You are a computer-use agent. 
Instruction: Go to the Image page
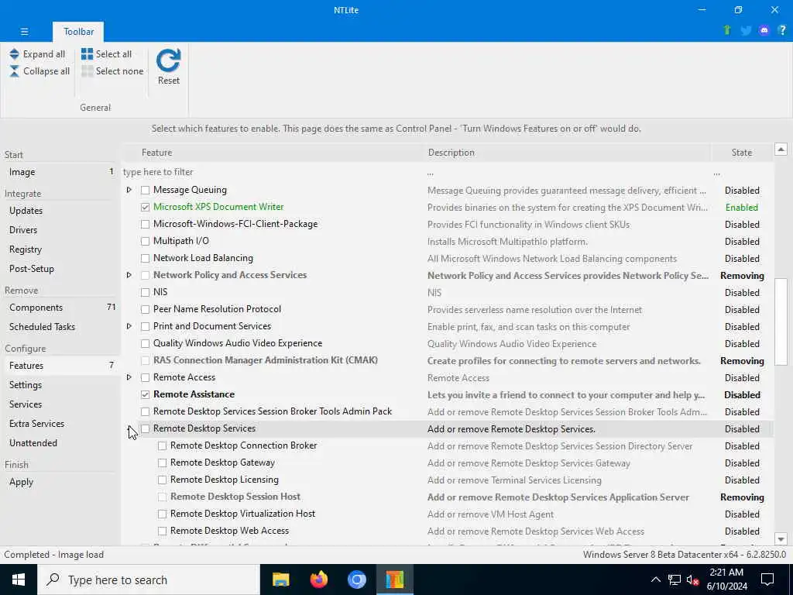(60, 172)
